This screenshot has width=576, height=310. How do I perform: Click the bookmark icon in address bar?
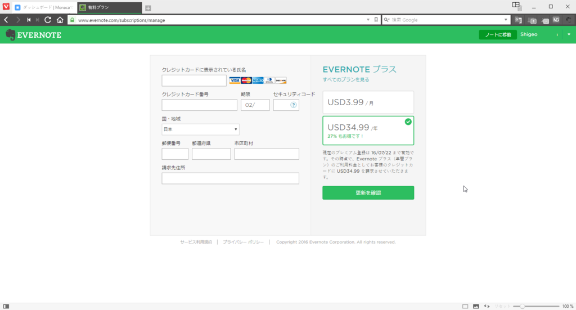(376, 20)
